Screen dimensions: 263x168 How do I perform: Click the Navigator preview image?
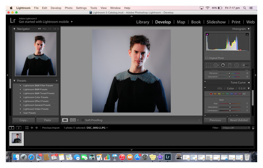(x=36, y=54)
